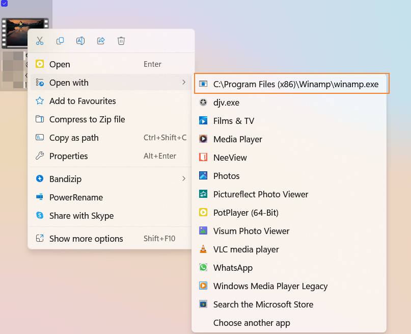
Task: Open with Media Player
Action: point(289,139)
